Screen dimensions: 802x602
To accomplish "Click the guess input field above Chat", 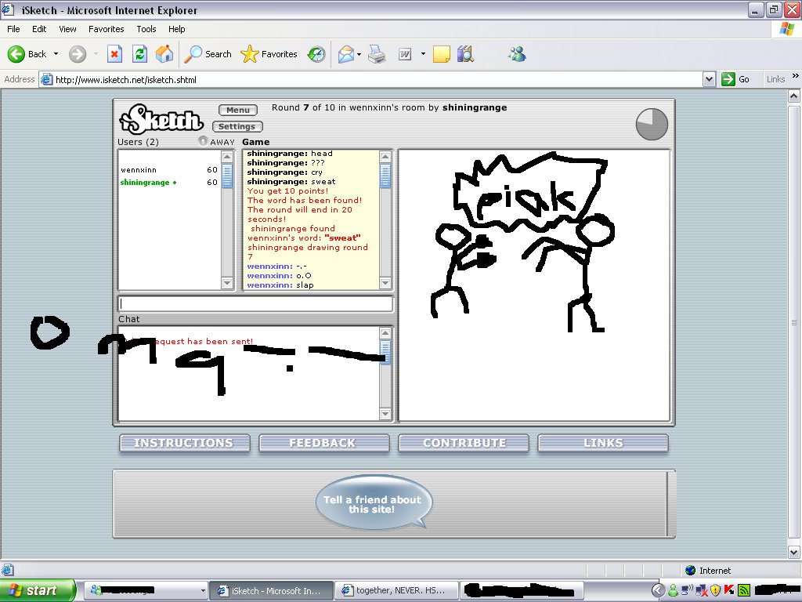I will pyautogui.click(x=255, y=303).
